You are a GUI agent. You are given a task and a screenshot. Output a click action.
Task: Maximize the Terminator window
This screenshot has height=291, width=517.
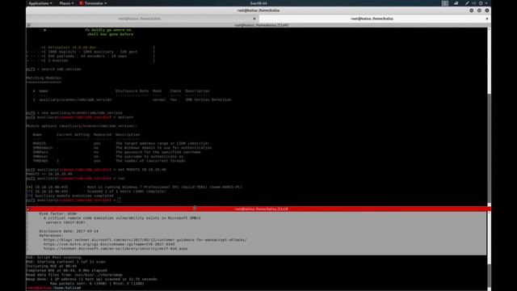(x=479, y=11)
